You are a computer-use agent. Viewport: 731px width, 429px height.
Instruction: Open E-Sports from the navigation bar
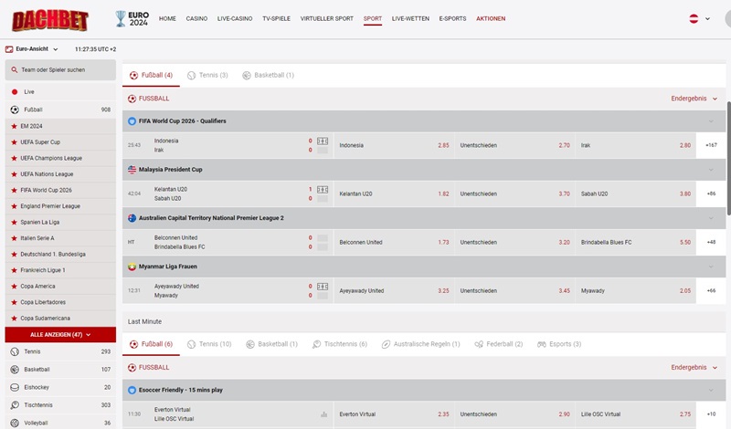[452, 18]
